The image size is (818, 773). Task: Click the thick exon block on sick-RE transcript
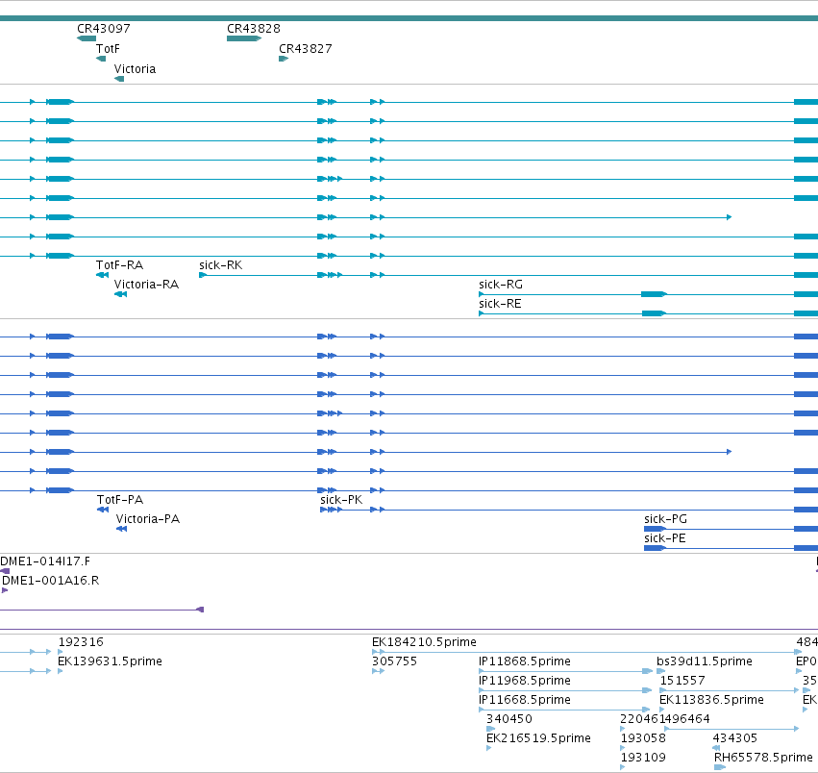coord(655,313)
